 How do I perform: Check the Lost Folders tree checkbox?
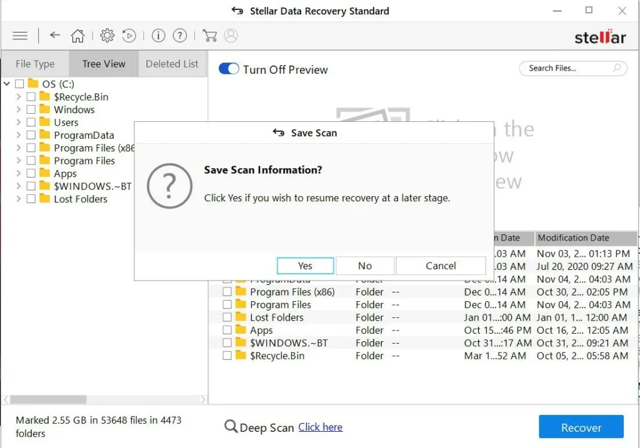tap(31, 199)
